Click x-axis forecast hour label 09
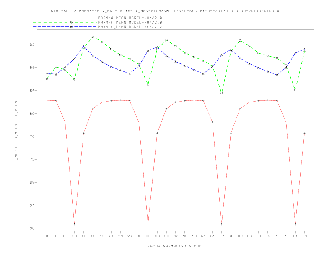This screenshot has height=257, width=332. [74, 236]
